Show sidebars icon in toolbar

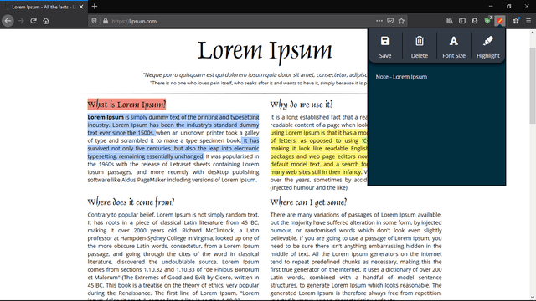coord(462,21)
